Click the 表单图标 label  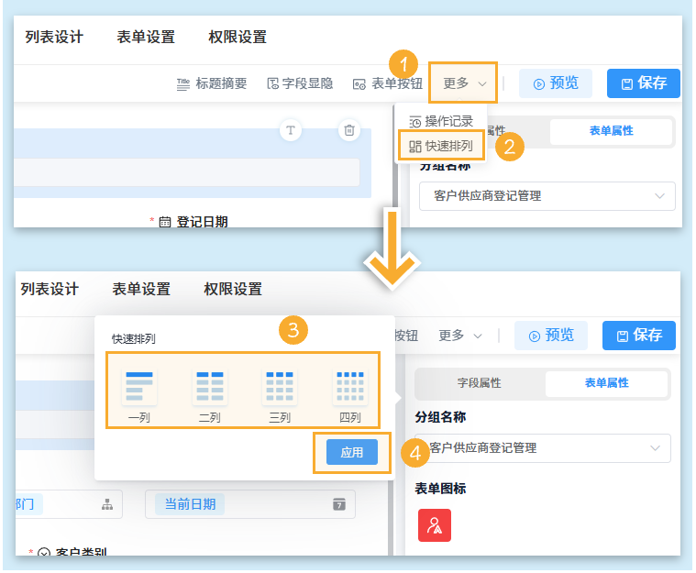pos(440,489)
